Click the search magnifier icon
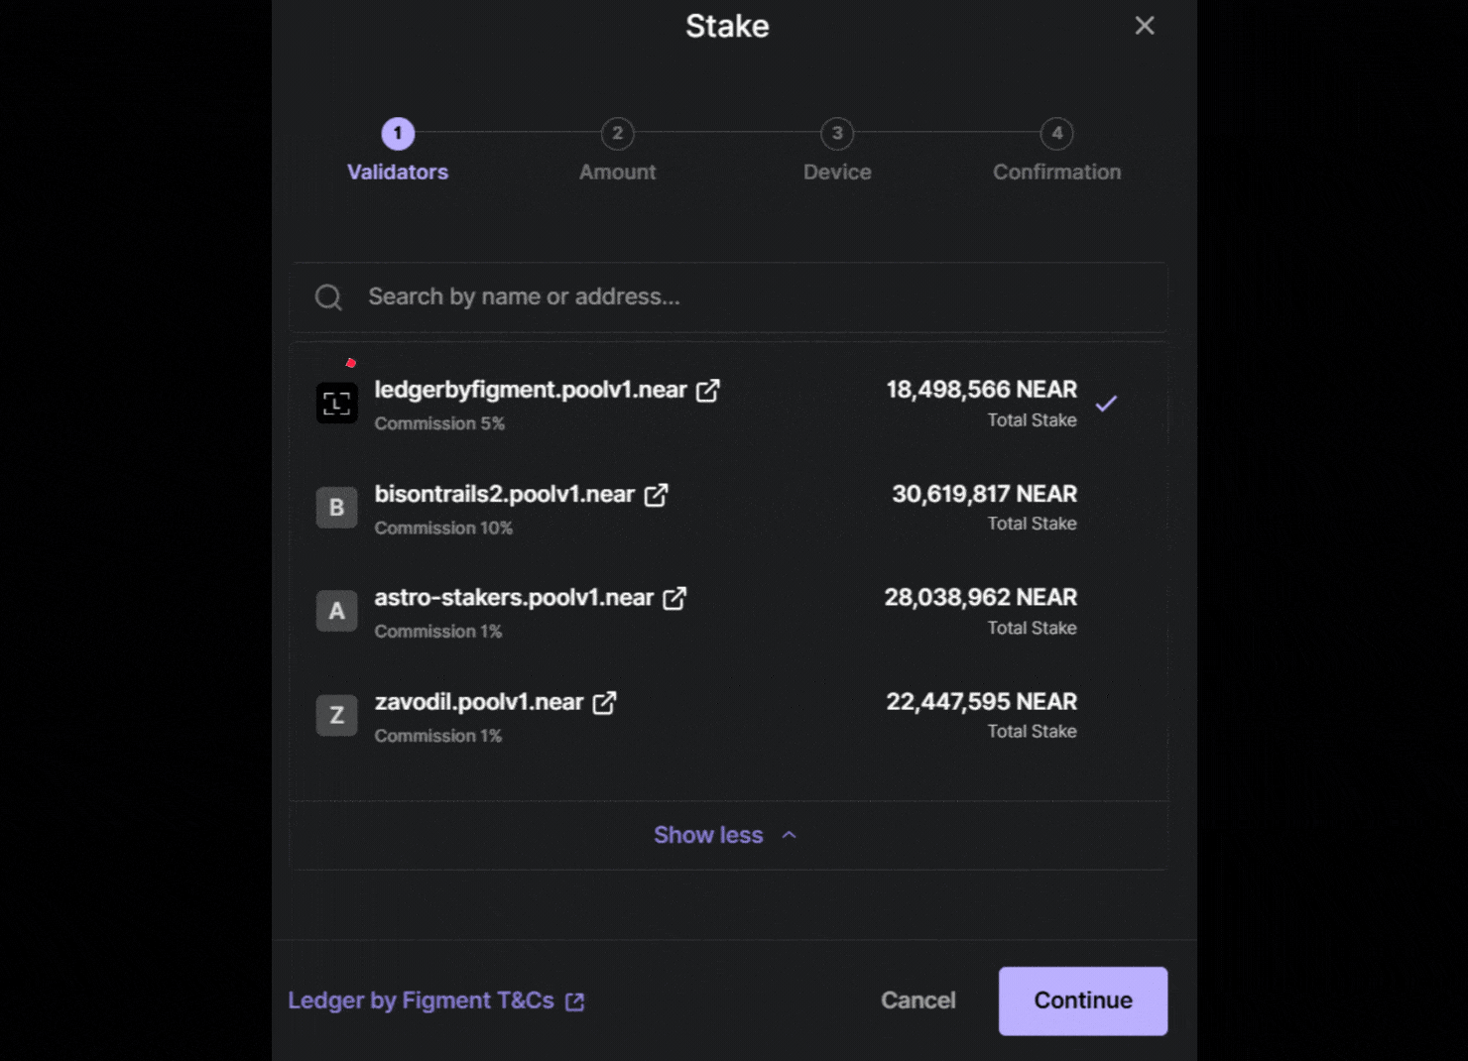Viewport: 1468px width, 1061px height. (328, 296)
